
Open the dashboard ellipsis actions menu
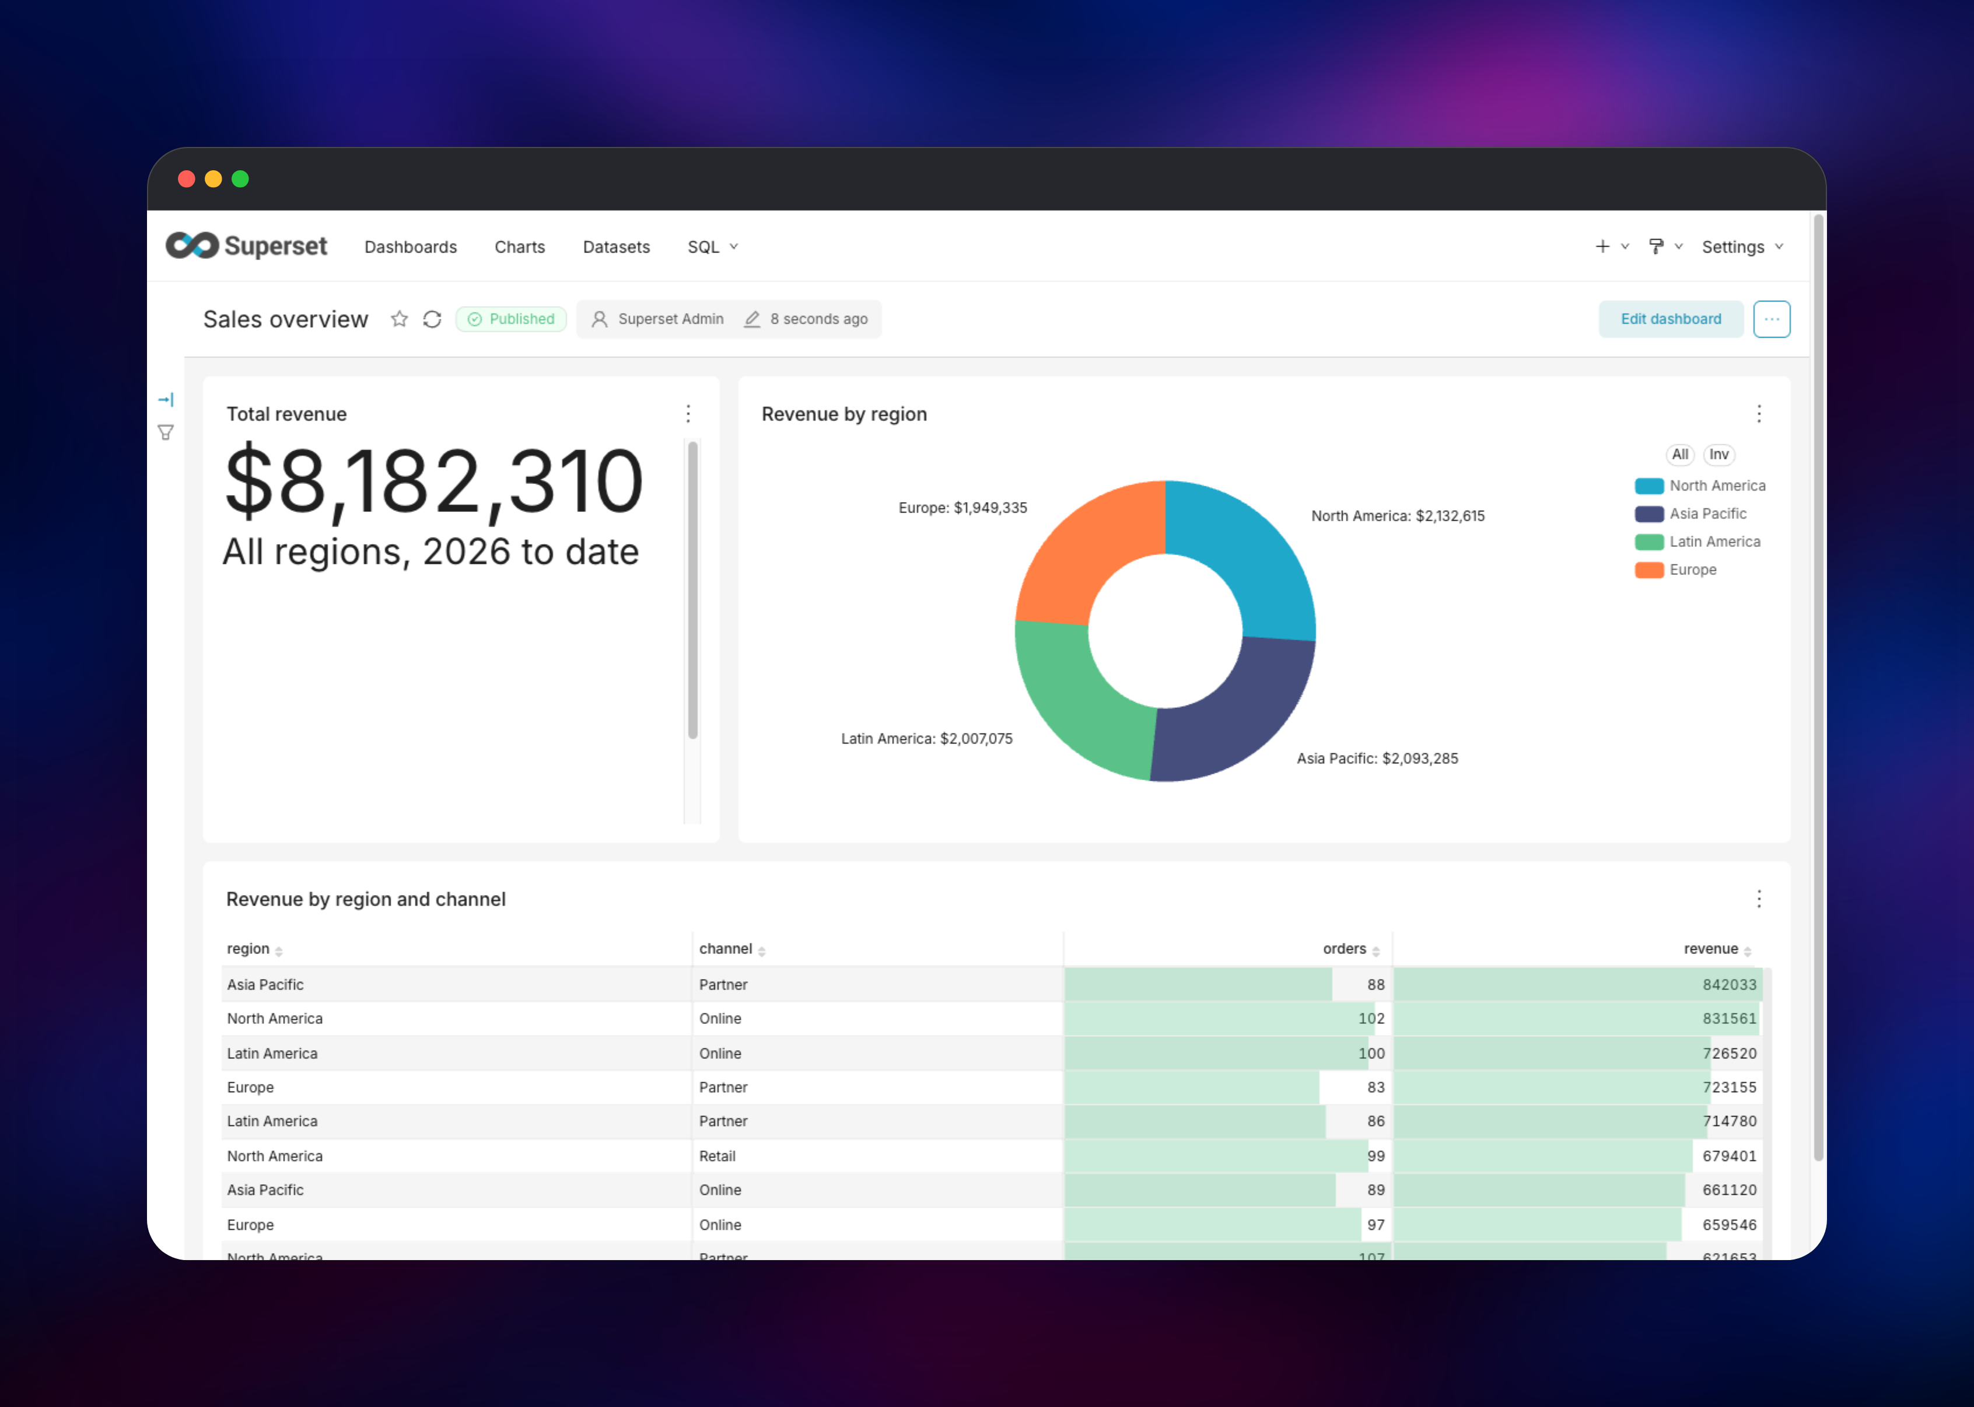(x=1771, y=319)
